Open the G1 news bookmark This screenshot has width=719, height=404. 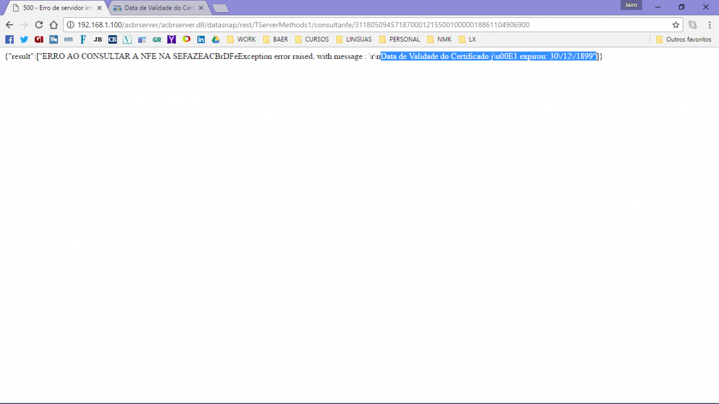tap(39, 39)
